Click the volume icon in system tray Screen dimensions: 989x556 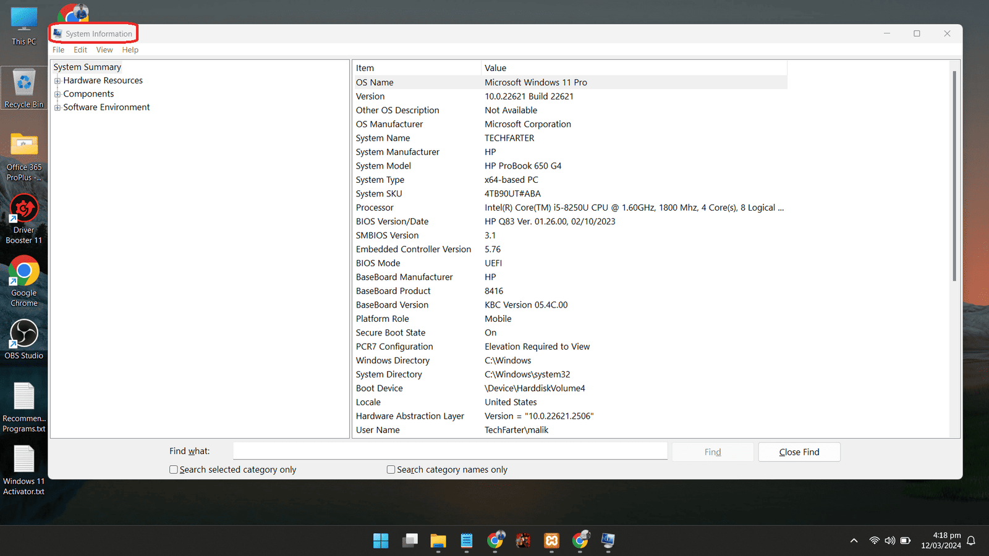tap(889, 541)
